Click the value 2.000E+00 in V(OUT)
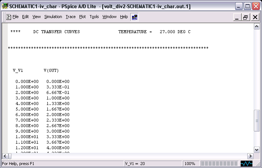262x168 pixels. point(58,115)
